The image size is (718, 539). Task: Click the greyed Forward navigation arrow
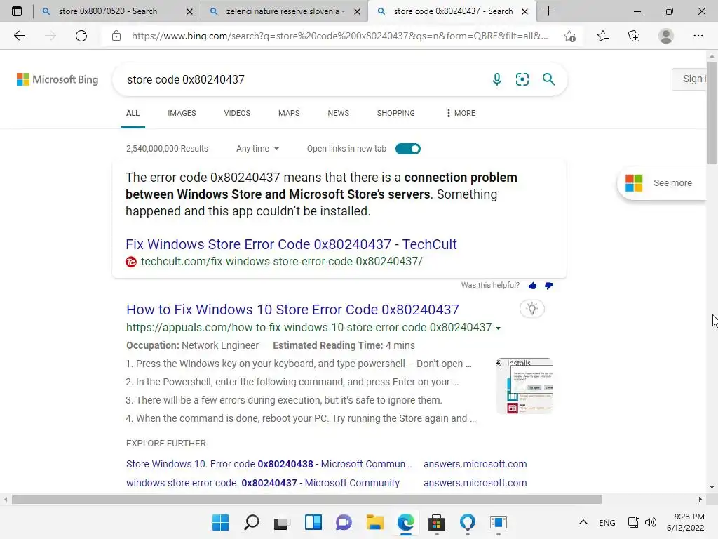pos(50,36)
